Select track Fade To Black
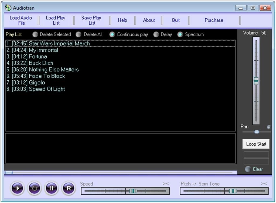This screenshot has width=276, height=203. 120,76
